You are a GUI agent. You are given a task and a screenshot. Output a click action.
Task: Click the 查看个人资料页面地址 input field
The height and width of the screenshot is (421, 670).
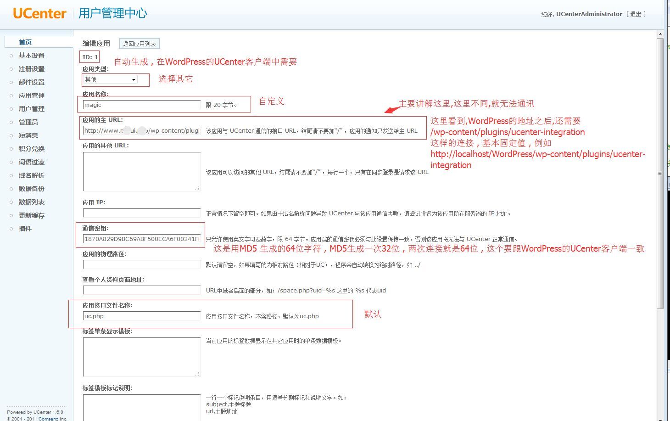[142, 290]
